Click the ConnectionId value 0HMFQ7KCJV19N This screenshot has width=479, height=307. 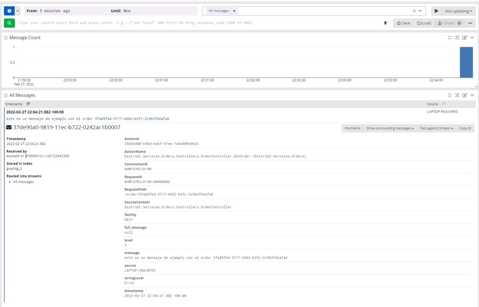click(x=138, y=169)
